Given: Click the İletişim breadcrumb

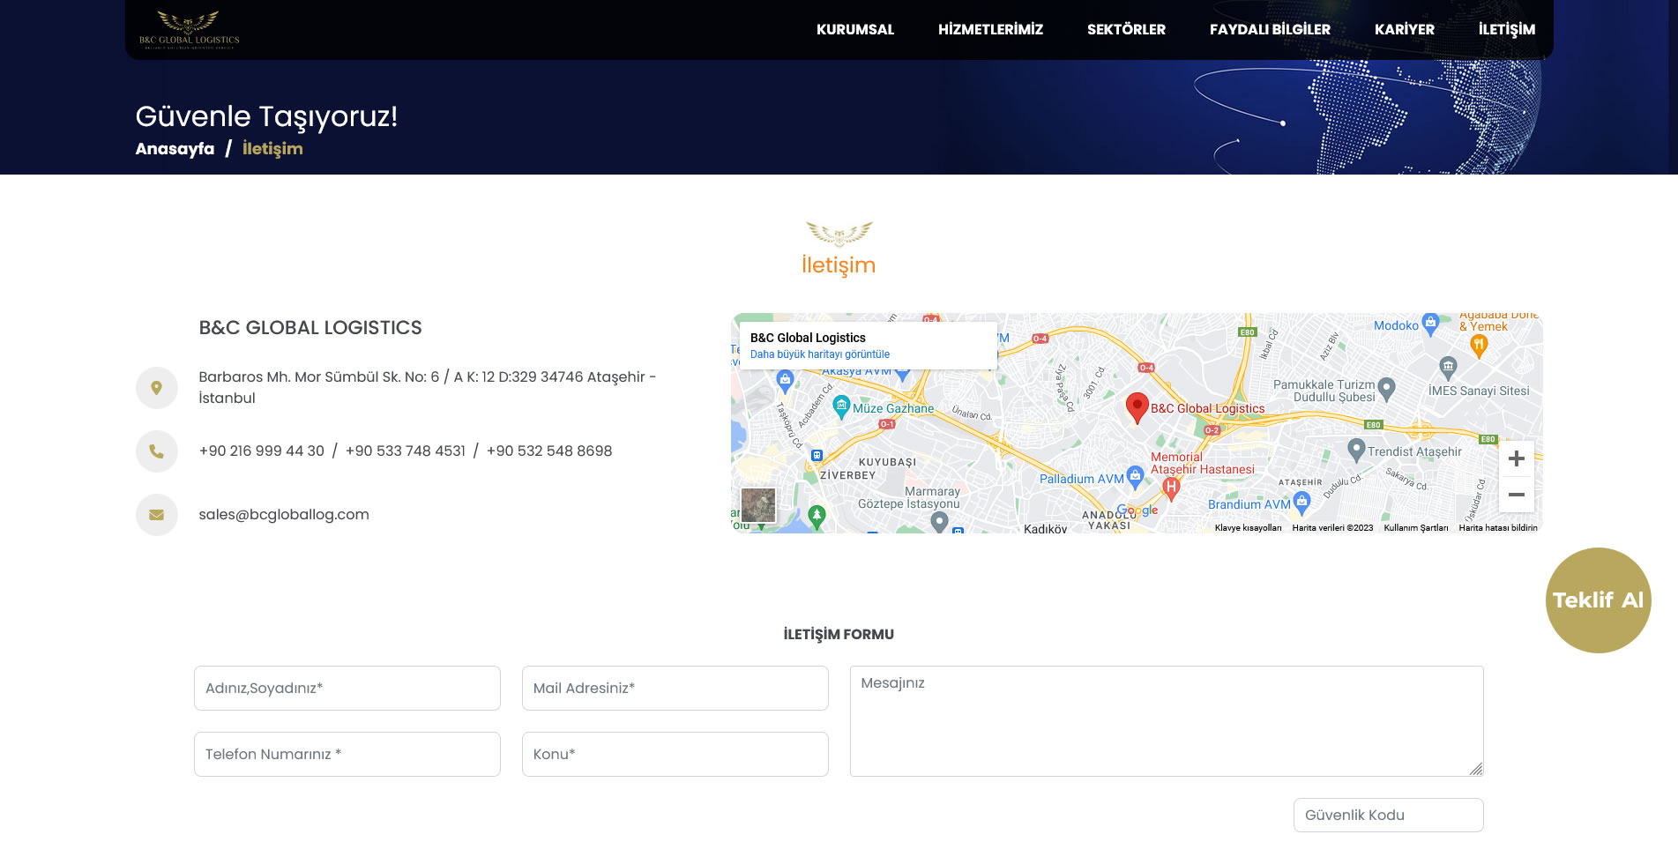Looking at the screenshot, I should pyautogui.click(x=272, y=149).
